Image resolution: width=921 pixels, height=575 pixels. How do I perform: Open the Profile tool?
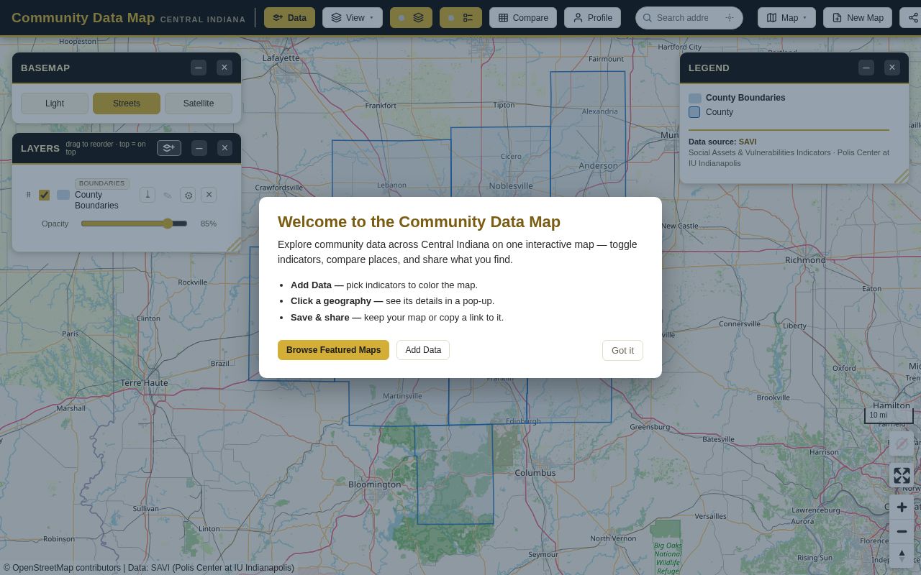point(592,18)
